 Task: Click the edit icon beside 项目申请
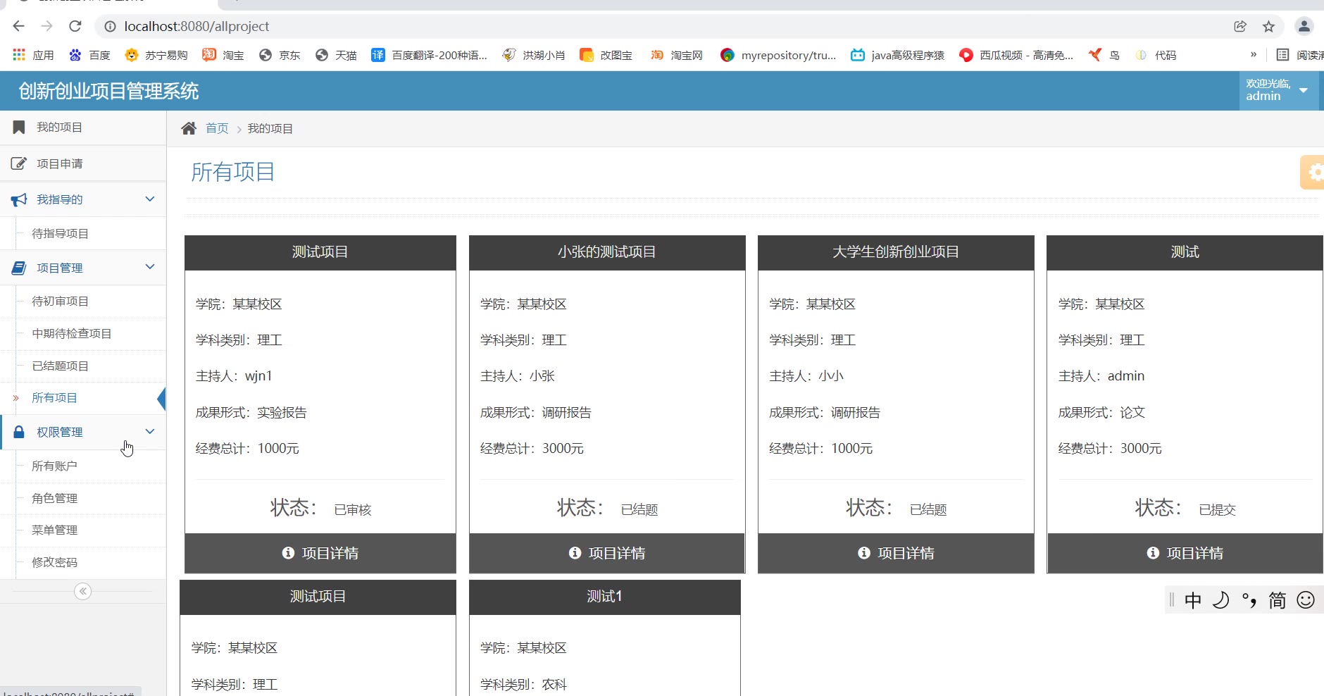pyautogui.click(x=19, y=164)
